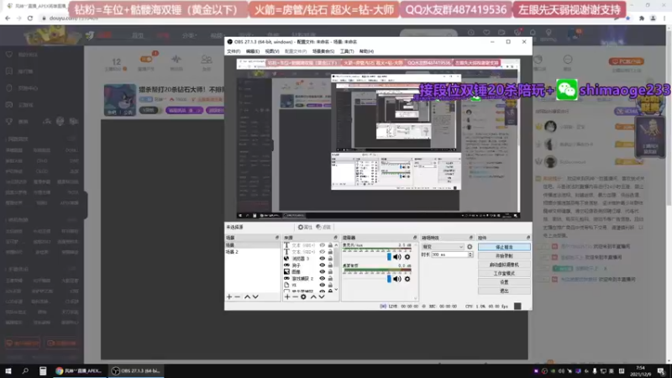Toggle the lock on the 浏览器 3 source

coord(330,259)
